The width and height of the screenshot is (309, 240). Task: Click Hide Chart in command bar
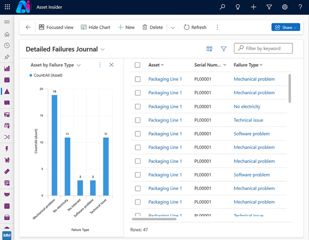tap(95, 27)
